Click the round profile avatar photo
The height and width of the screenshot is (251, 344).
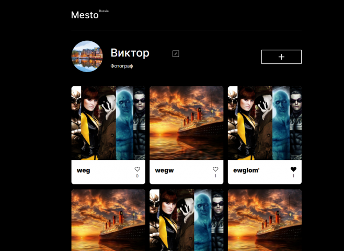pyautogui.click(x=87, y=56)
